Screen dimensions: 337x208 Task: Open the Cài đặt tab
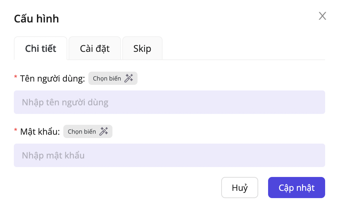pyautogui.click(x=95, y=49)
